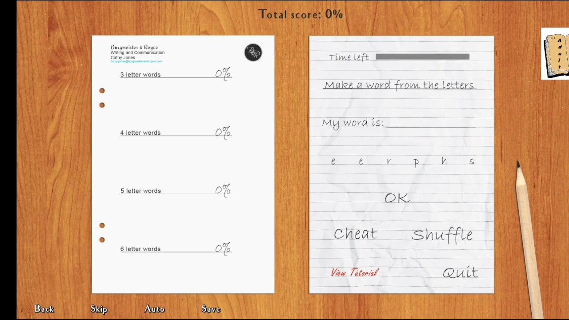Select the letter h tile
Image resolution: width=569 pixels, height=320 pixels.
pyautogui.click(x=444, y=161)
